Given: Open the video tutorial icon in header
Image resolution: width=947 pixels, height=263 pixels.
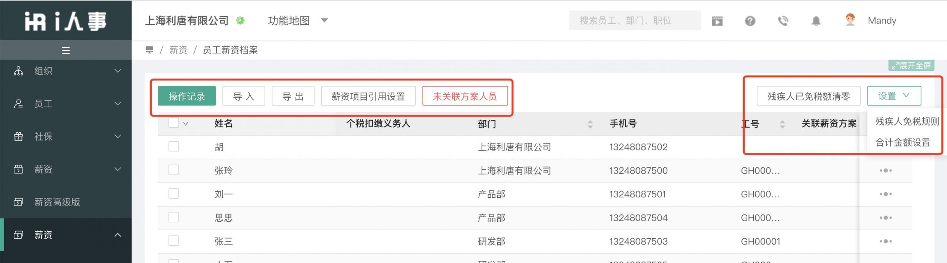Looking at the screenshot, I should click(717, 21).
